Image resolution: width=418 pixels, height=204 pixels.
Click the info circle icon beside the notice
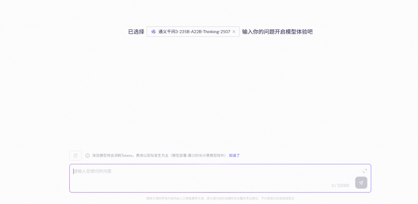(x=87, y=155)
